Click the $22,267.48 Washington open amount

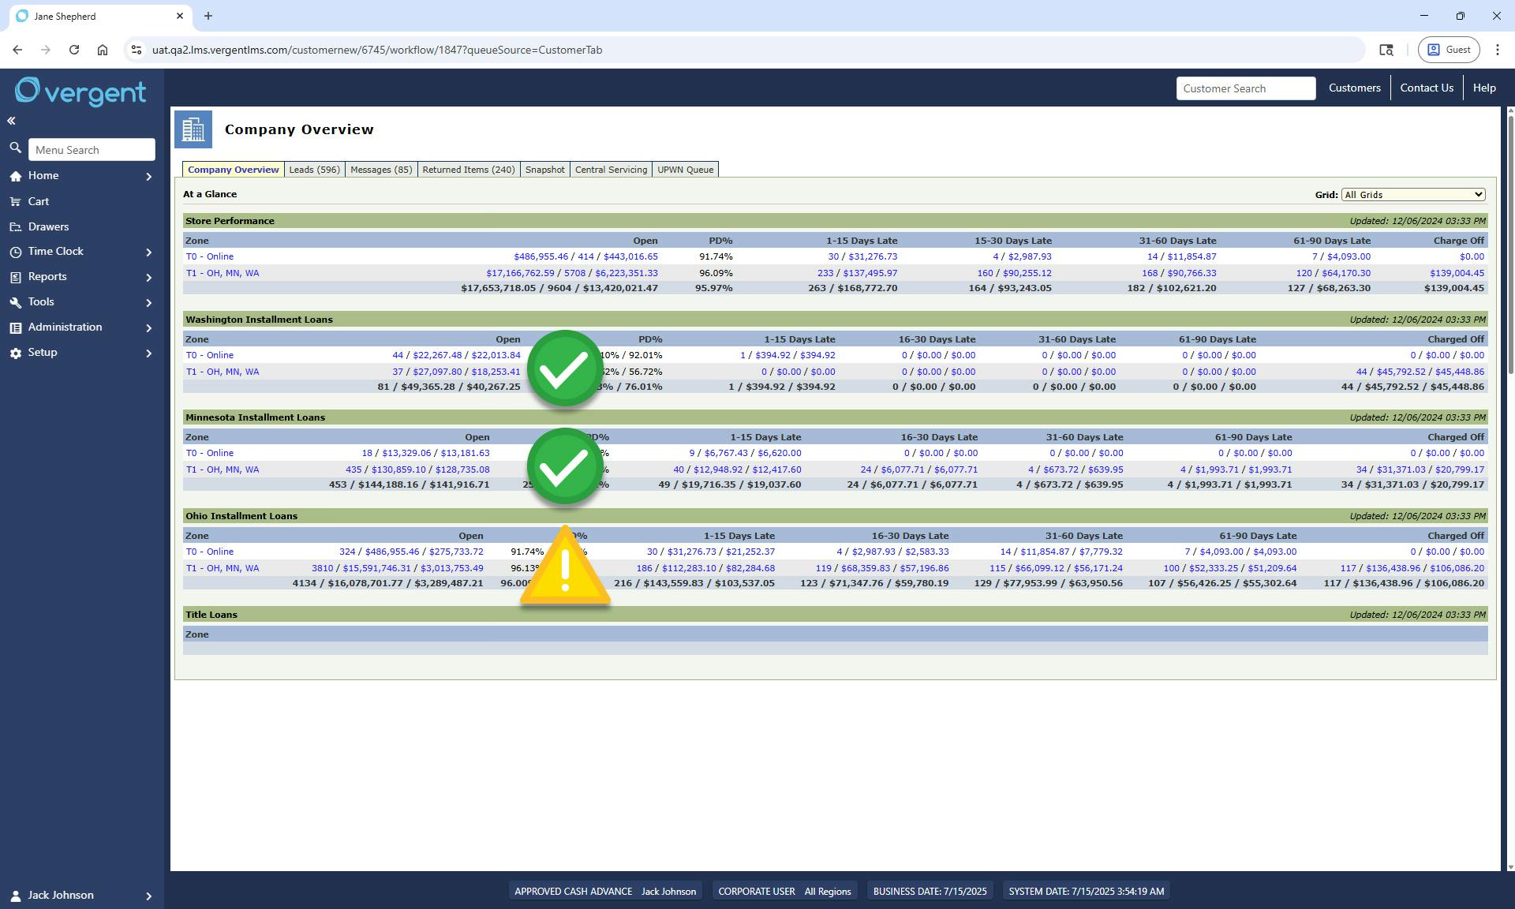437,355
